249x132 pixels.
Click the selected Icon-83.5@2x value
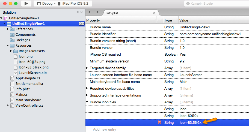point(190,123)
